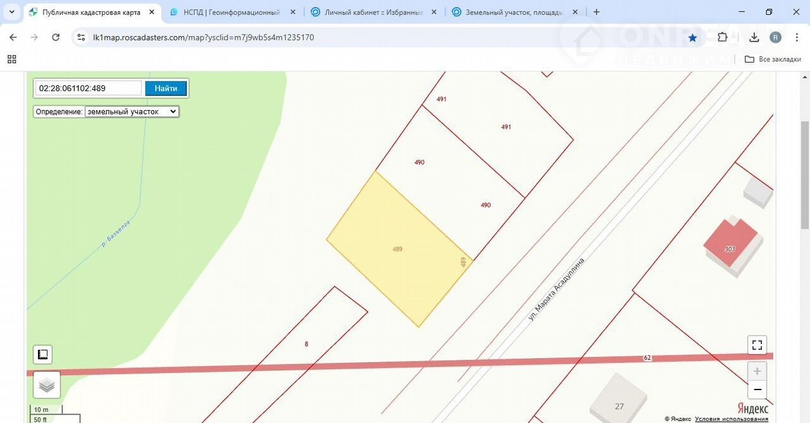Viewport: 810px width, 423px height.
Task: Switch to the Личный кабинет Избранные tab
Action: [x=373, y=12]
